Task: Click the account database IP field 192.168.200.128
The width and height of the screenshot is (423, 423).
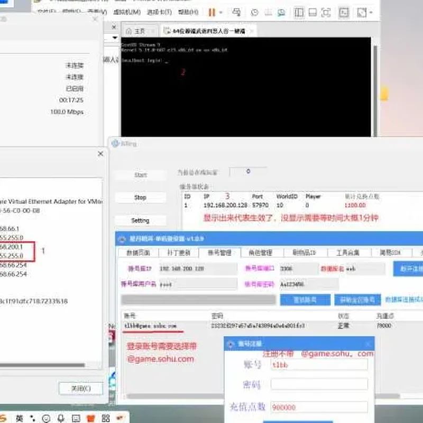Action: (x=198, y=269)
